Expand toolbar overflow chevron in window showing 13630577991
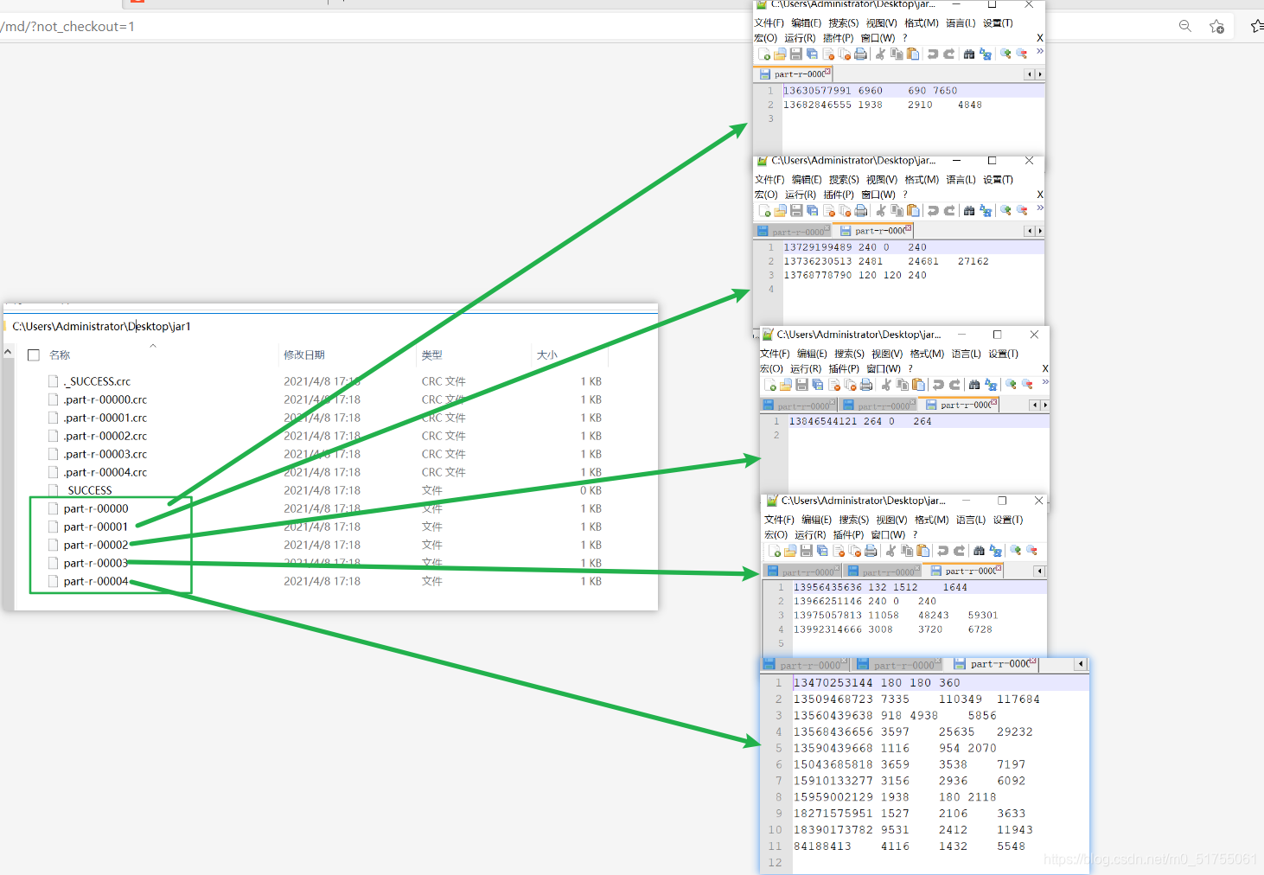This screenshot has width=1264, height=875. click(1040, 52)
